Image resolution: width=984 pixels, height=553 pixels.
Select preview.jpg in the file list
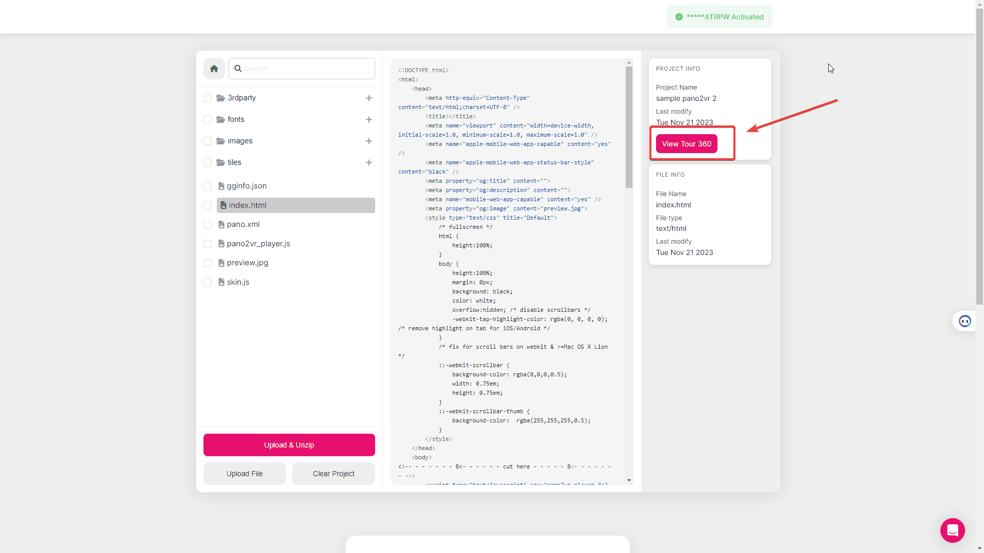[248, 263]
